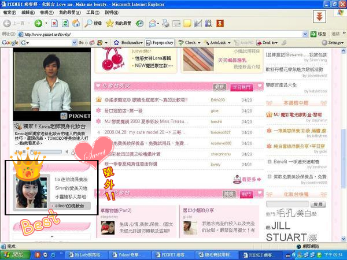Viewport: 347px width, 260px height.
Task: Stop loading with the red X icon
Action: click(x=54, y=23)
